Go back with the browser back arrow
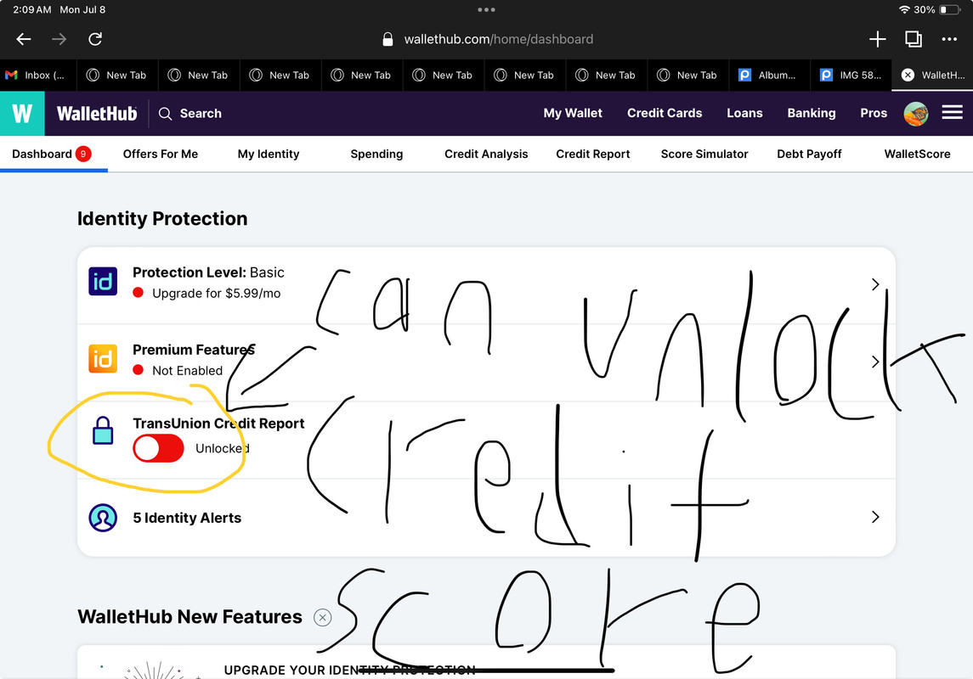Image resolution: width=973 pixels, height=679 pixels. click(x=24, y=39)
